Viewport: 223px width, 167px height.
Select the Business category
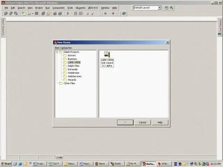pos(72,59)
